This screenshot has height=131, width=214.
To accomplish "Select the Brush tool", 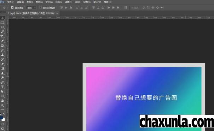I will click(2, 50).
